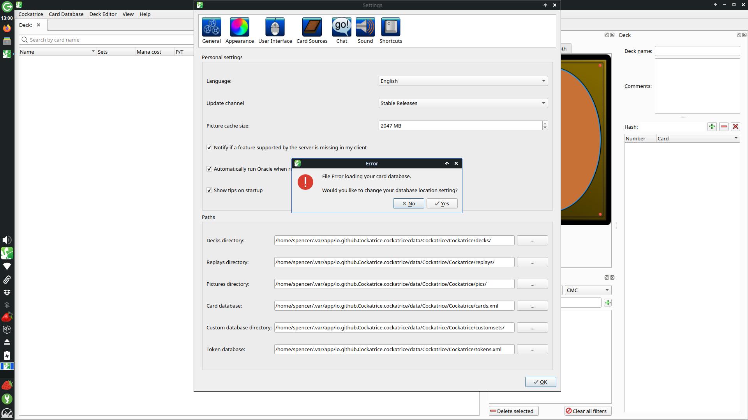The width and height of the screenshot is (748, 420).
Task: Open the Update channel dropdown
Action: [x=463, y=103]
